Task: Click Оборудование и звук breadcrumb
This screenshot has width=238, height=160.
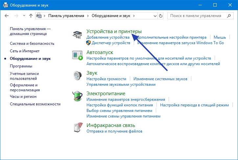Action: (x=111, y=16)
